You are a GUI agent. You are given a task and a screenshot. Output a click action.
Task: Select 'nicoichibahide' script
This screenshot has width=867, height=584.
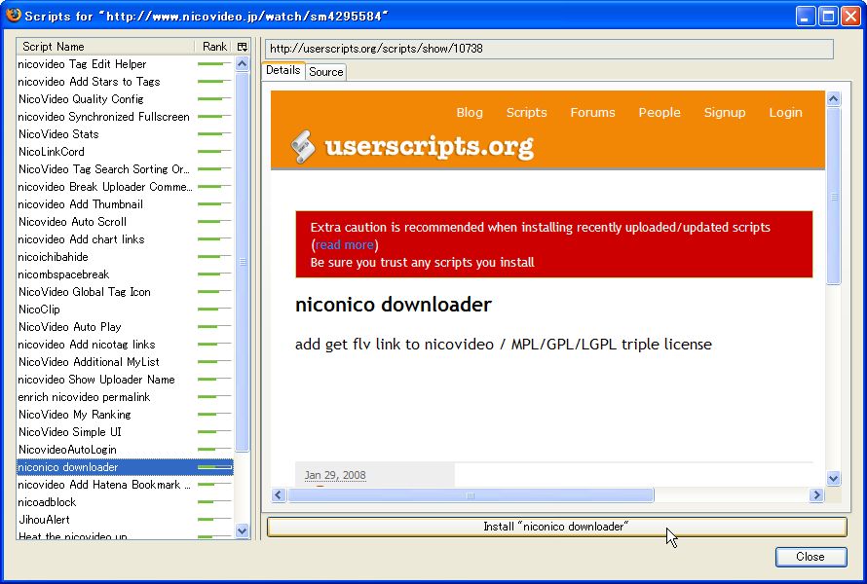point(125,257)
